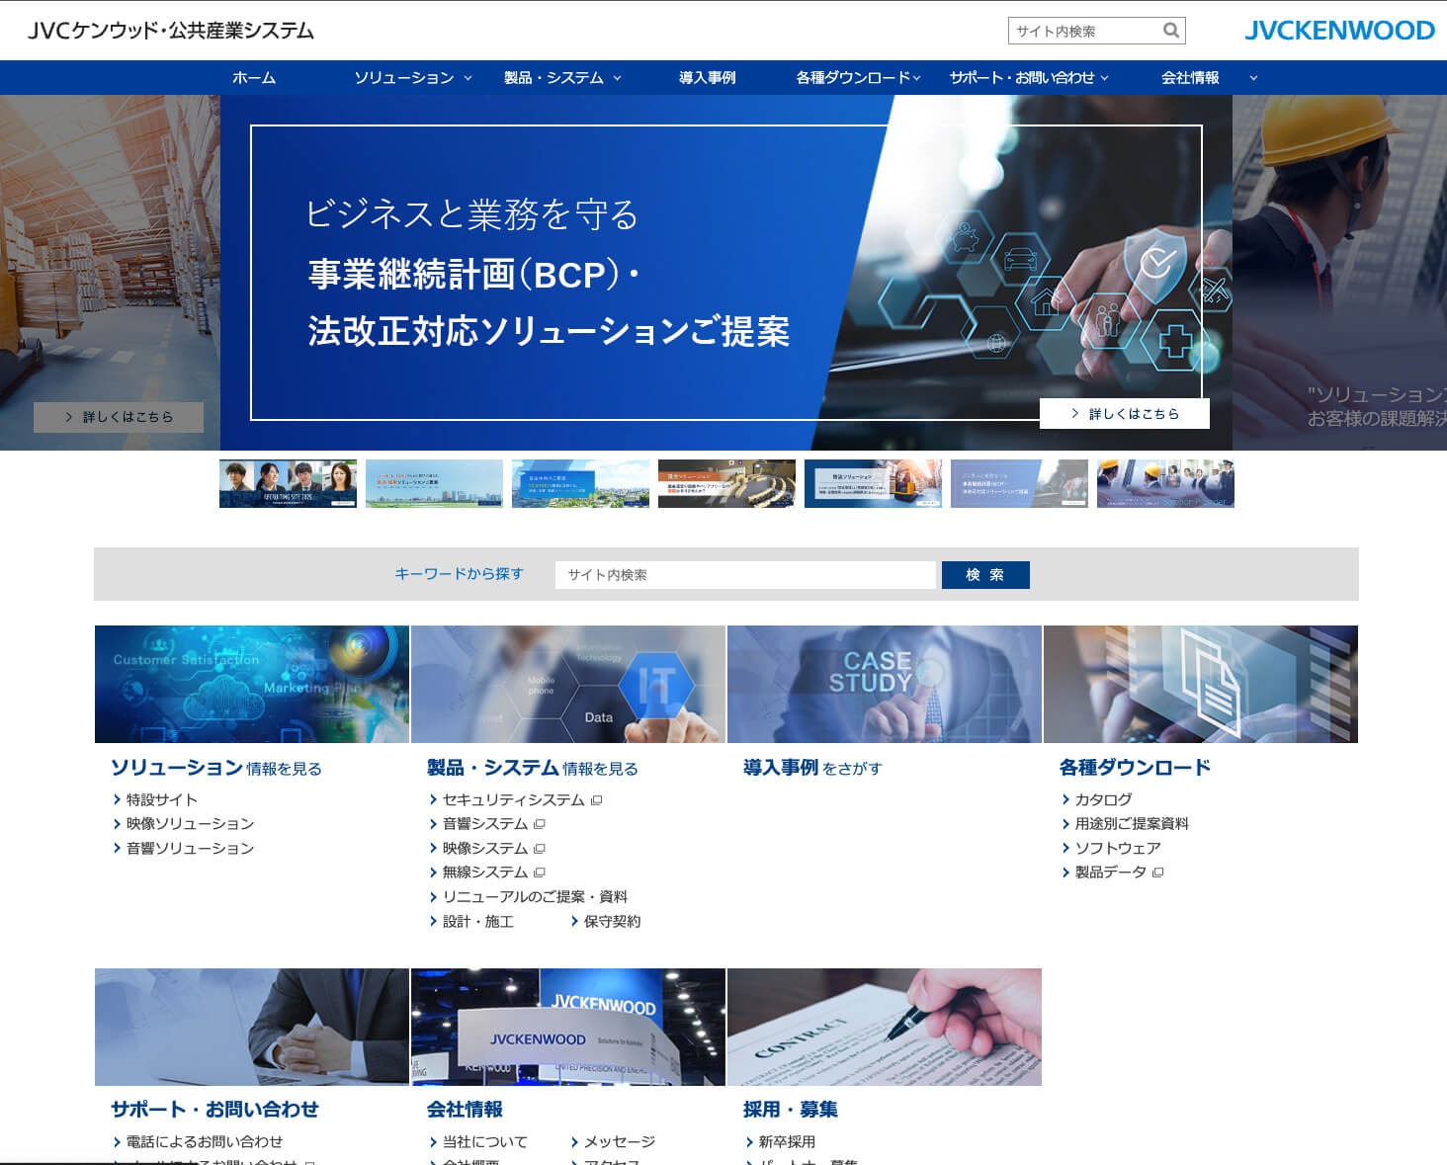Select 導入事例 in the navigation bar

pos(708,76)
